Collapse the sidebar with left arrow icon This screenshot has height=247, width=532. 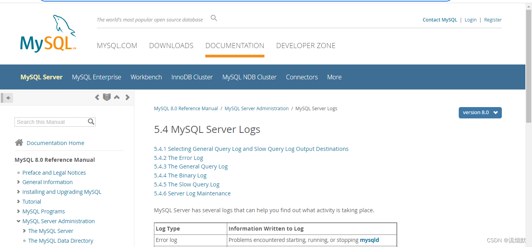[x=7, y=98]
